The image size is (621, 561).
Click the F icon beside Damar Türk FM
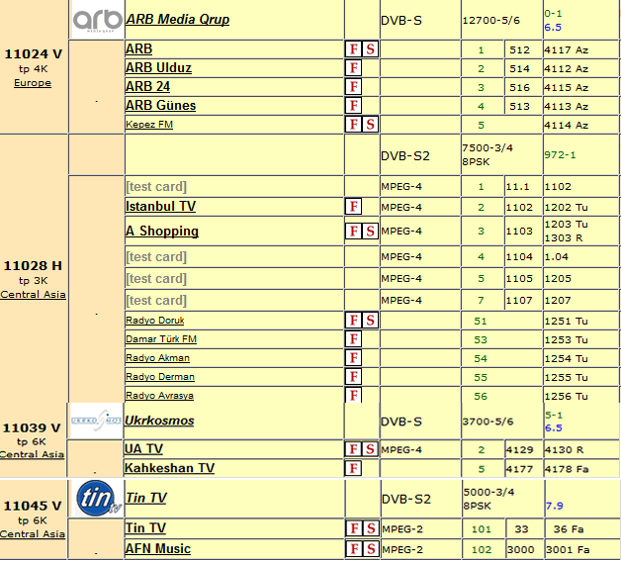coord(353,339)
